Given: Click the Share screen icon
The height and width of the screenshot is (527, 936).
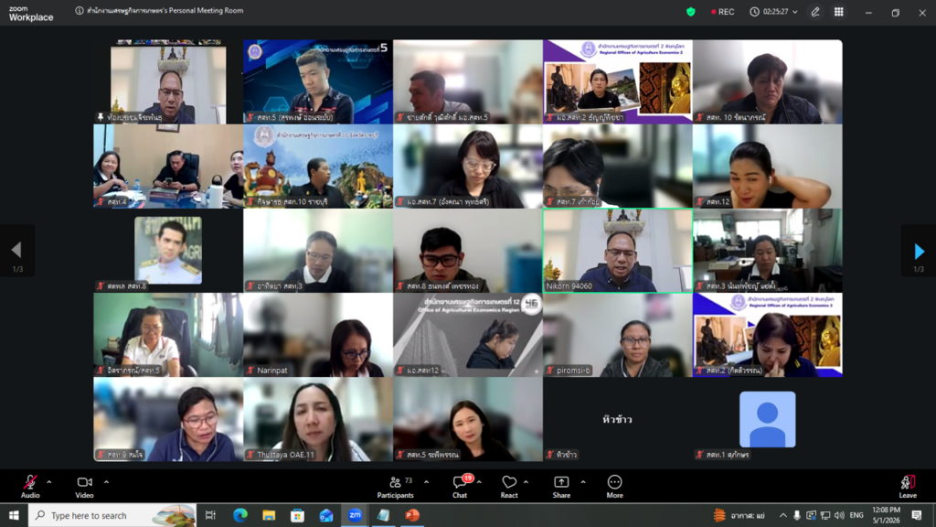Looking at the screenshot, I should click(x=561, y=487).
